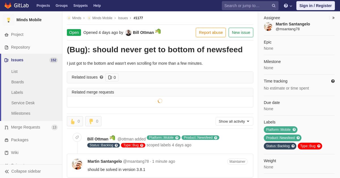Click help icon on sidebar Type::Bug label
Screen dimensions: 340x178
(x=319, y=146)
